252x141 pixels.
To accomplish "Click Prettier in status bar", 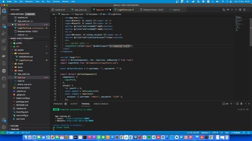I will pos(235,133).
